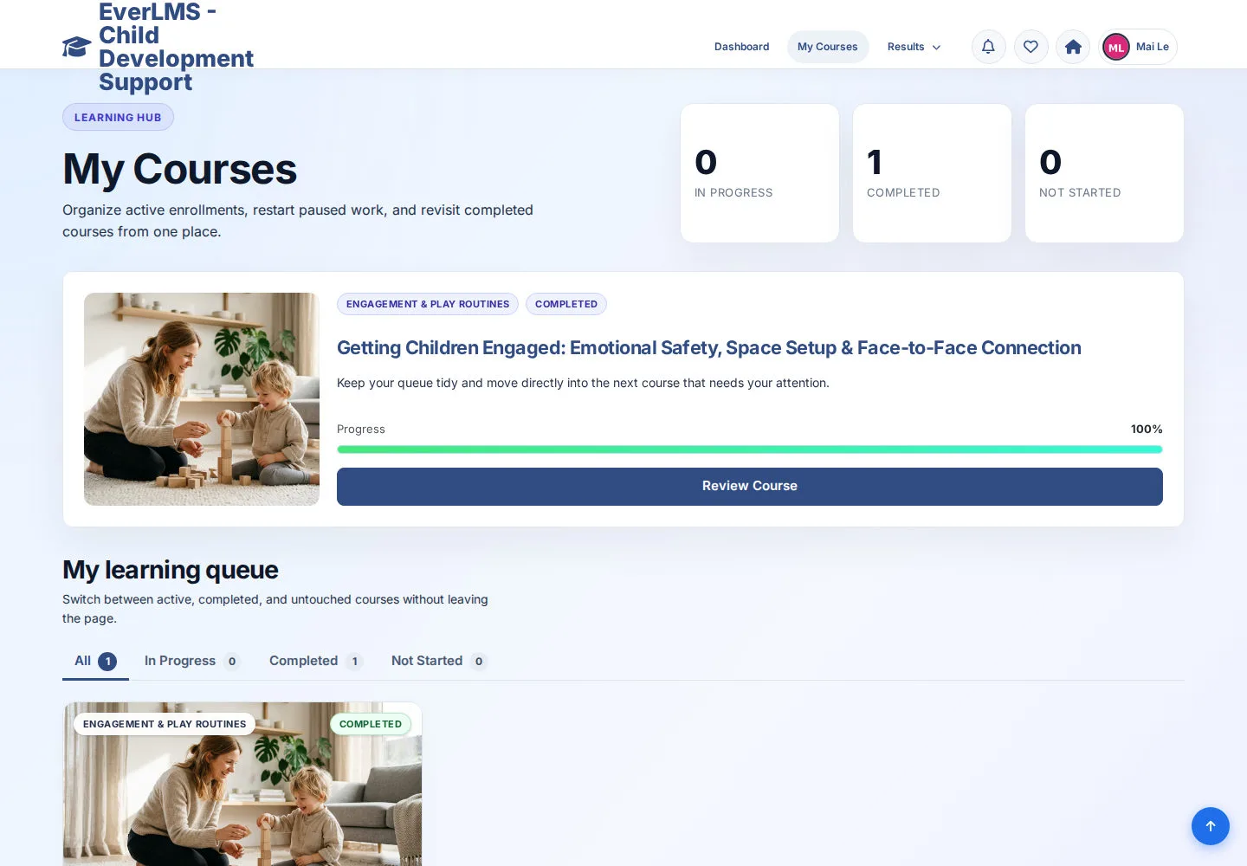1247x866 pixels.
Task: Click the Not Started stat card
Action: (x=1104, y=173)
